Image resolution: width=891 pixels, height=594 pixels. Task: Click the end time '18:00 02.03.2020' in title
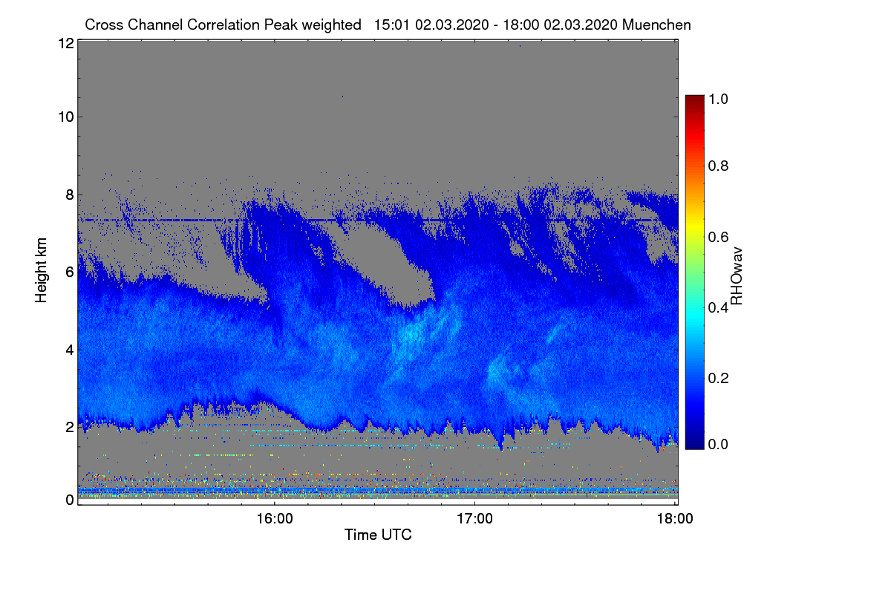click(x=561, y=25)
